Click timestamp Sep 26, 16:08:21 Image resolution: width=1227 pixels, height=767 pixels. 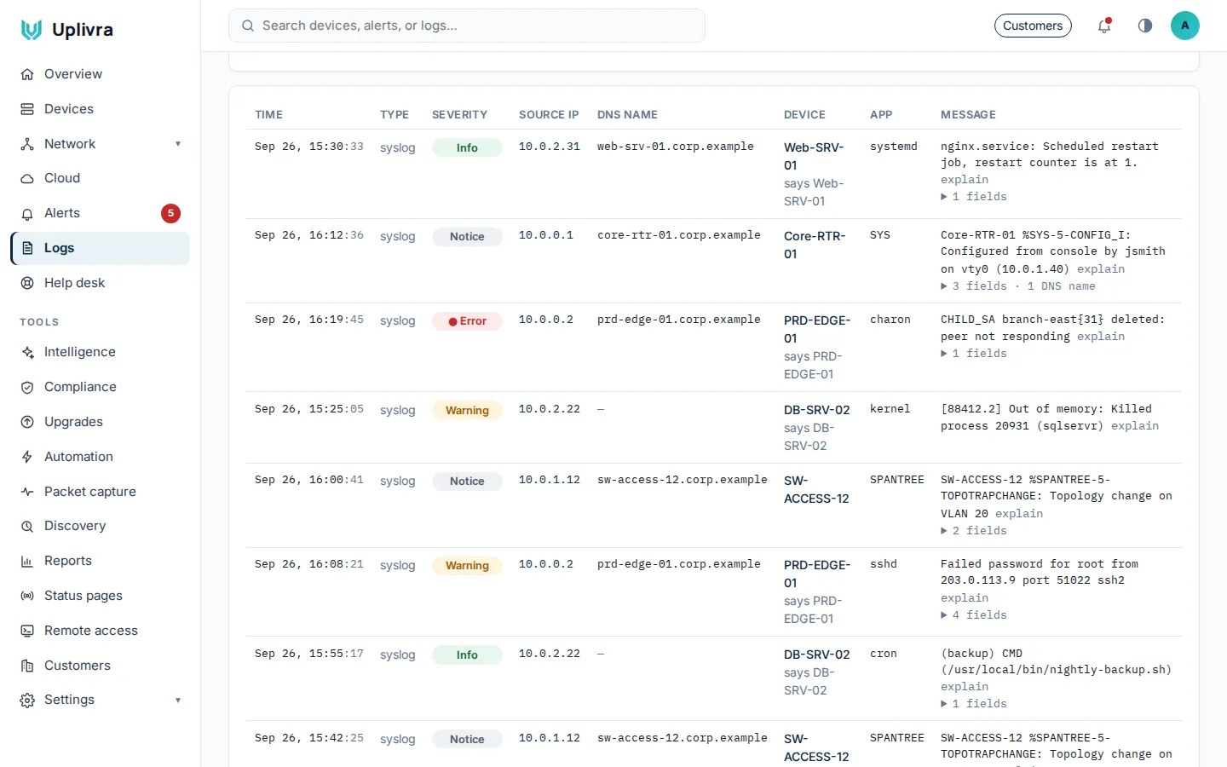(x=309, y=564)
